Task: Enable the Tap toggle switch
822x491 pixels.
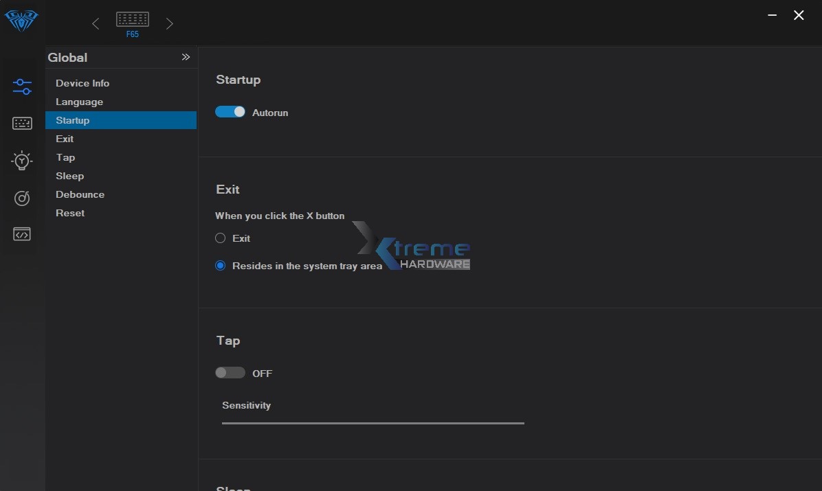Action: pos(230,373)
